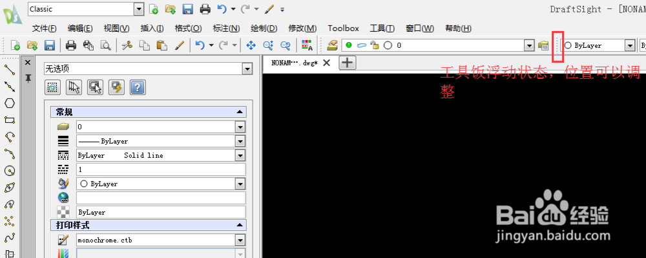This screenshot has height=258, width=646.
Task: Open the ByLayer color dropdown in toolbar
Action: point(629,45)
